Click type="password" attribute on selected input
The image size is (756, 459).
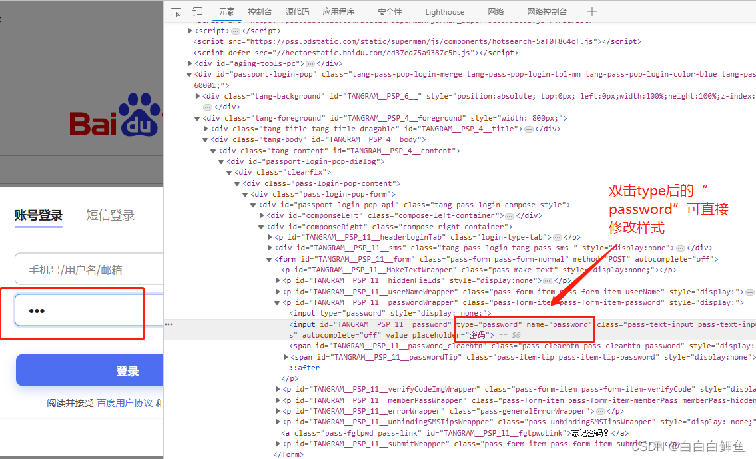pos(489,324)
